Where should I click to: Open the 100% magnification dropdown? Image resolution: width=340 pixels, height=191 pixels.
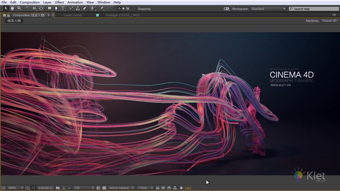[15, 188]
